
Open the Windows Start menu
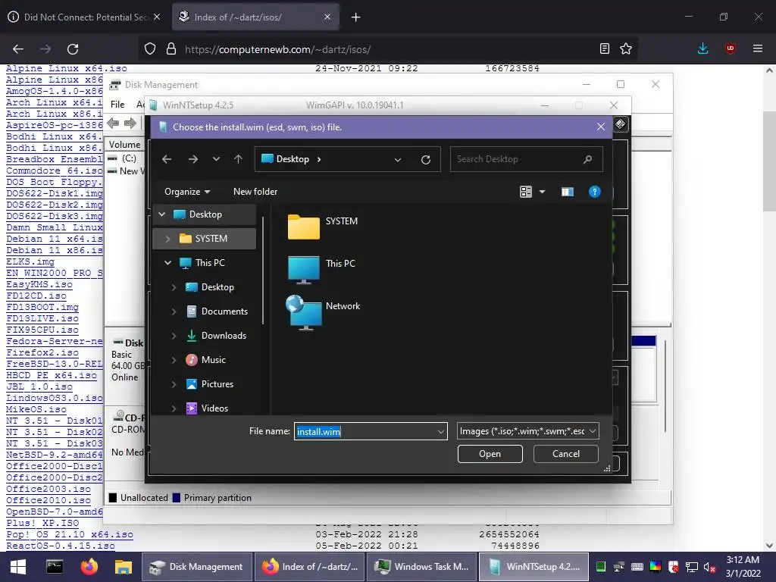coord(18,567)
